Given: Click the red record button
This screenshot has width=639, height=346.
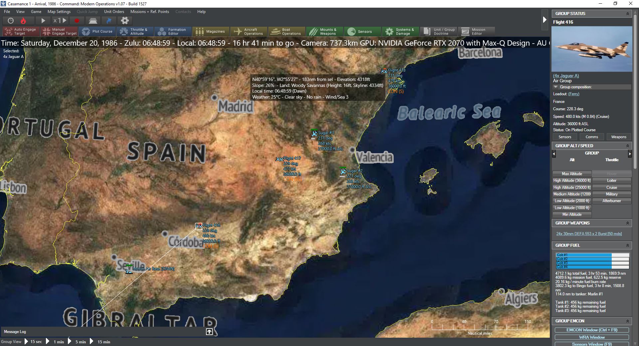Looking at the screenshot, I should (77, 21).
